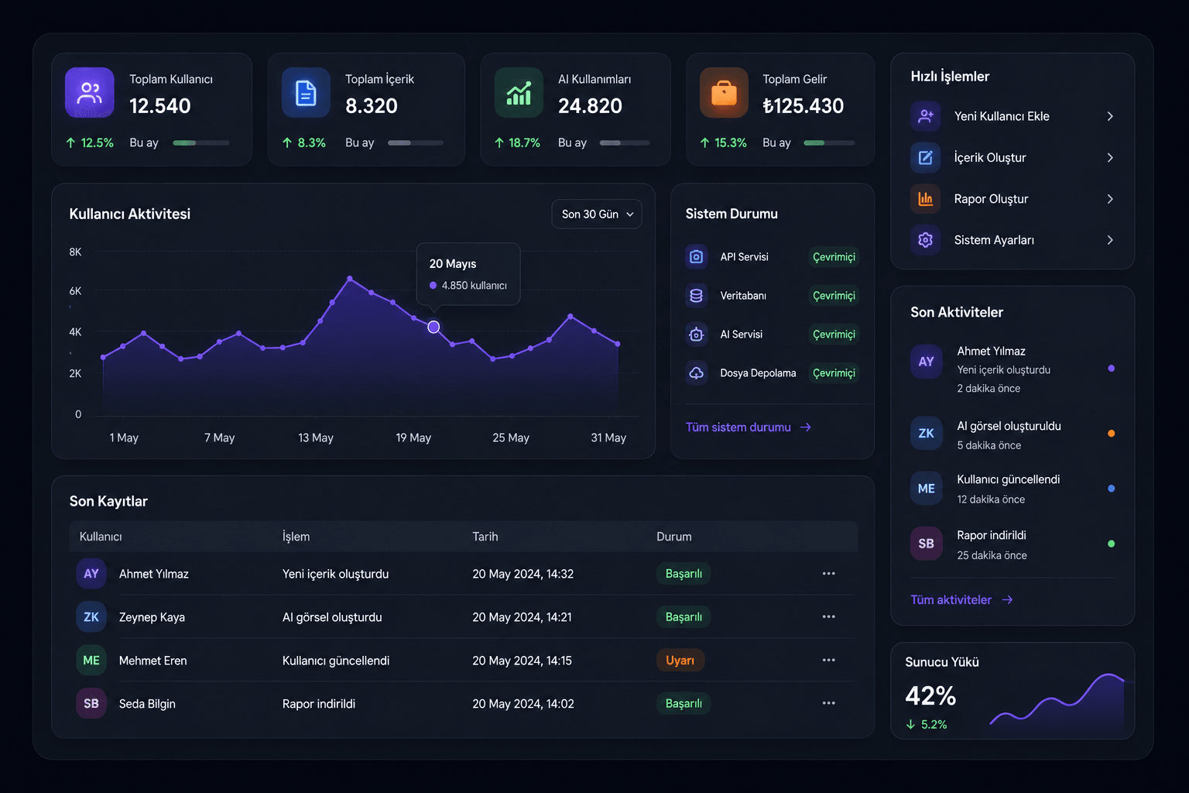Click Toplam Kullanıcı progress bar

[201, 143]
